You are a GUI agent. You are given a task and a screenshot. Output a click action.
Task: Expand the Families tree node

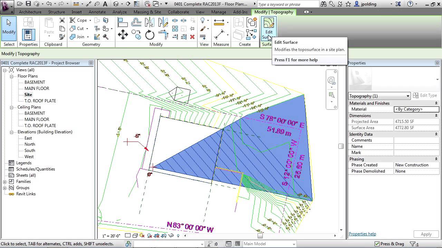[x=5, y=182]
